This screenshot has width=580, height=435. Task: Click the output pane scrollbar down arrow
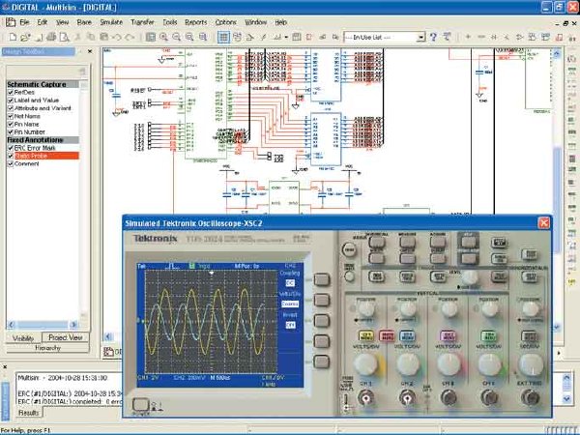click(566, 398)
